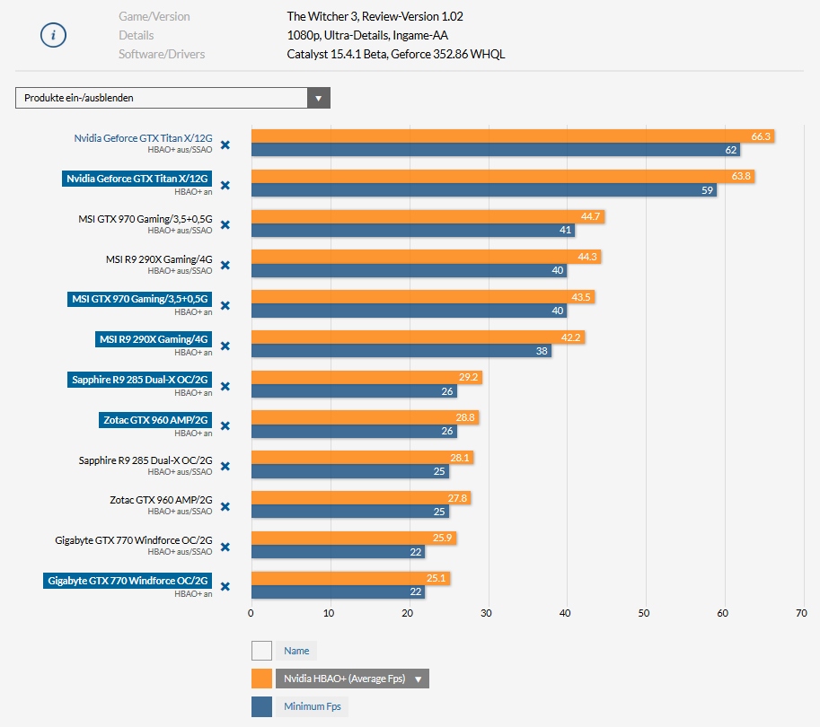
Task: Toggle highlighted Zotac GTX 960 AMP/2G label
Action: (155, 420)
